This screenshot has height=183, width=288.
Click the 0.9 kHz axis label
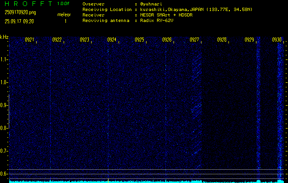click(3, 105)
